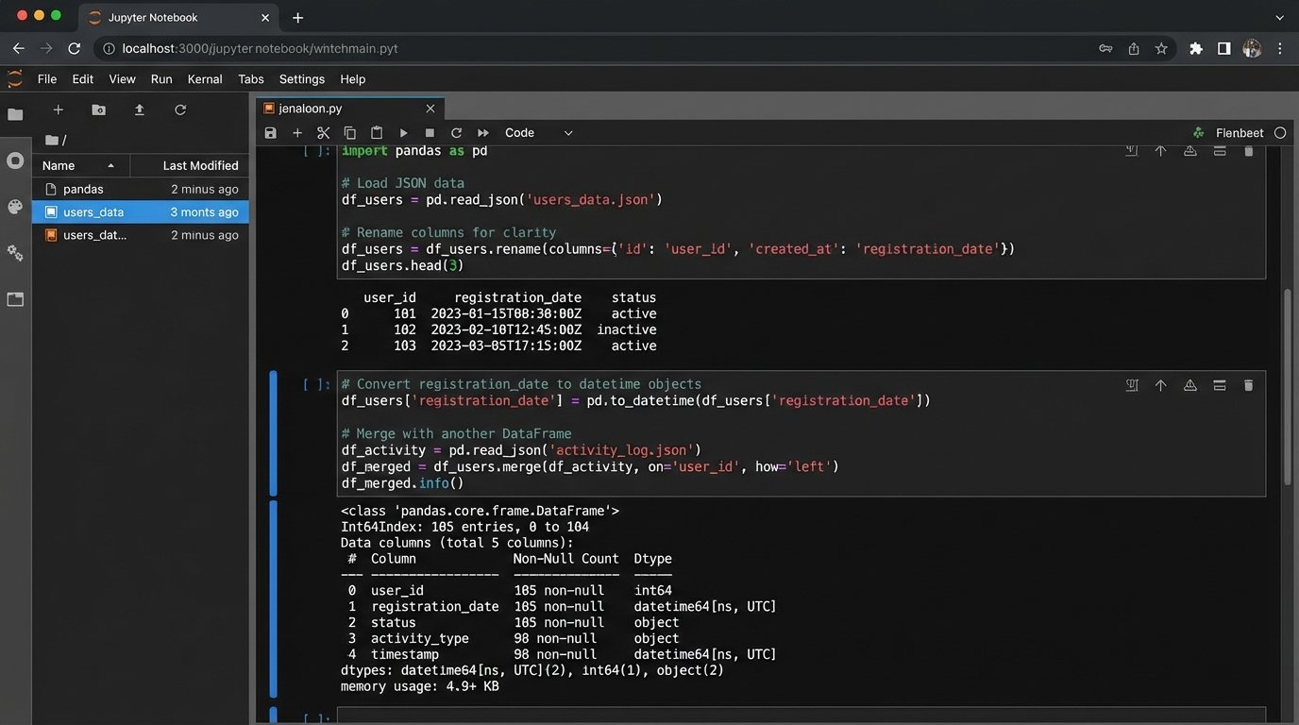1299x725 pixels.
Task: Open the pandas file in browser
Action: click(83, 189)
